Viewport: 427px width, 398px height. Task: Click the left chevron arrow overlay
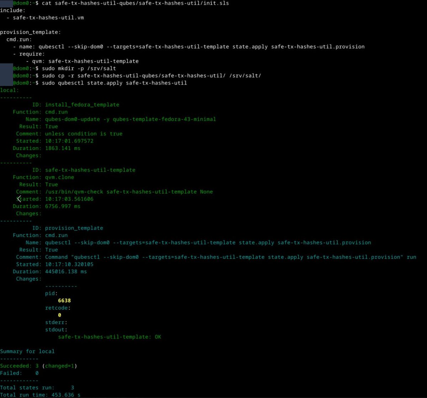tap(19, 199)
